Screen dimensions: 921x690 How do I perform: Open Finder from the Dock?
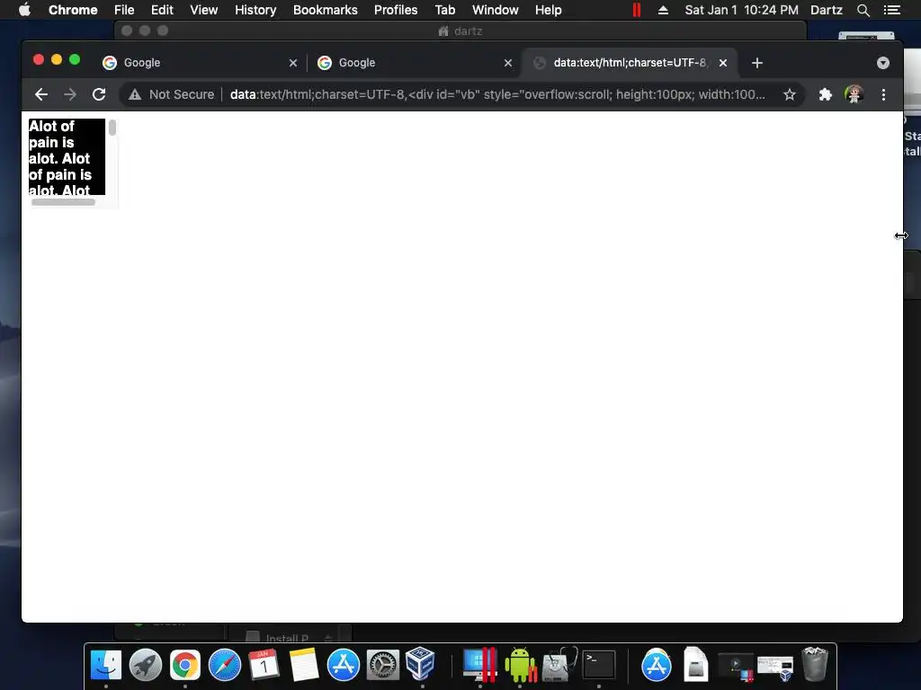coord(106,666)
